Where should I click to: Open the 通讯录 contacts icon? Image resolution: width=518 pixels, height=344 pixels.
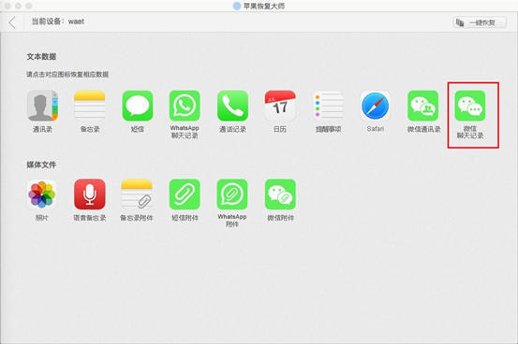[x=42, y=106]
